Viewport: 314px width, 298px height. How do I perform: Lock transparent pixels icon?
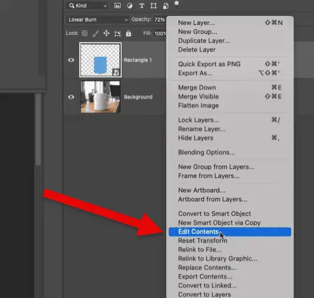pos(84,33)
